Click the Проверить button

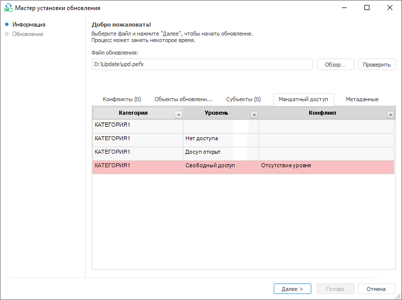coord(377,65)
